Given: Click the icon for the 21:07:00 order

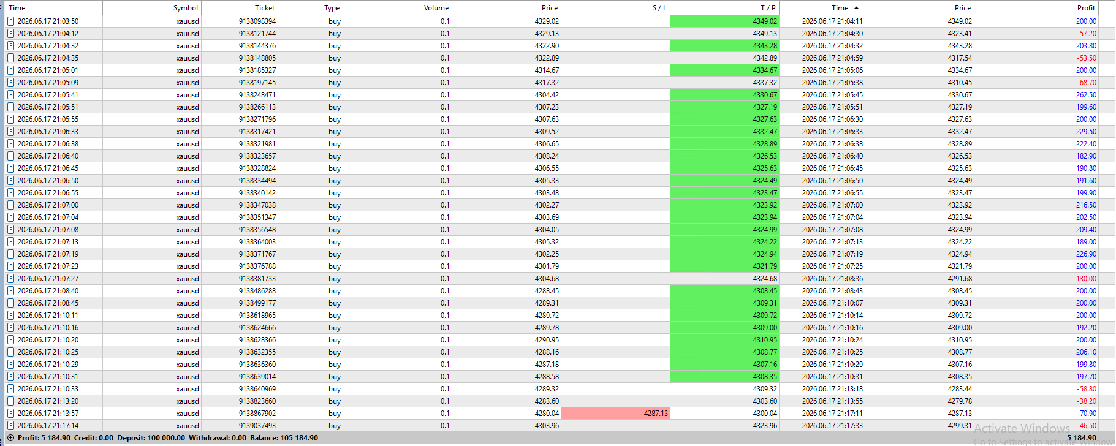Looking at the screenshot, I should tap(10, 205).
